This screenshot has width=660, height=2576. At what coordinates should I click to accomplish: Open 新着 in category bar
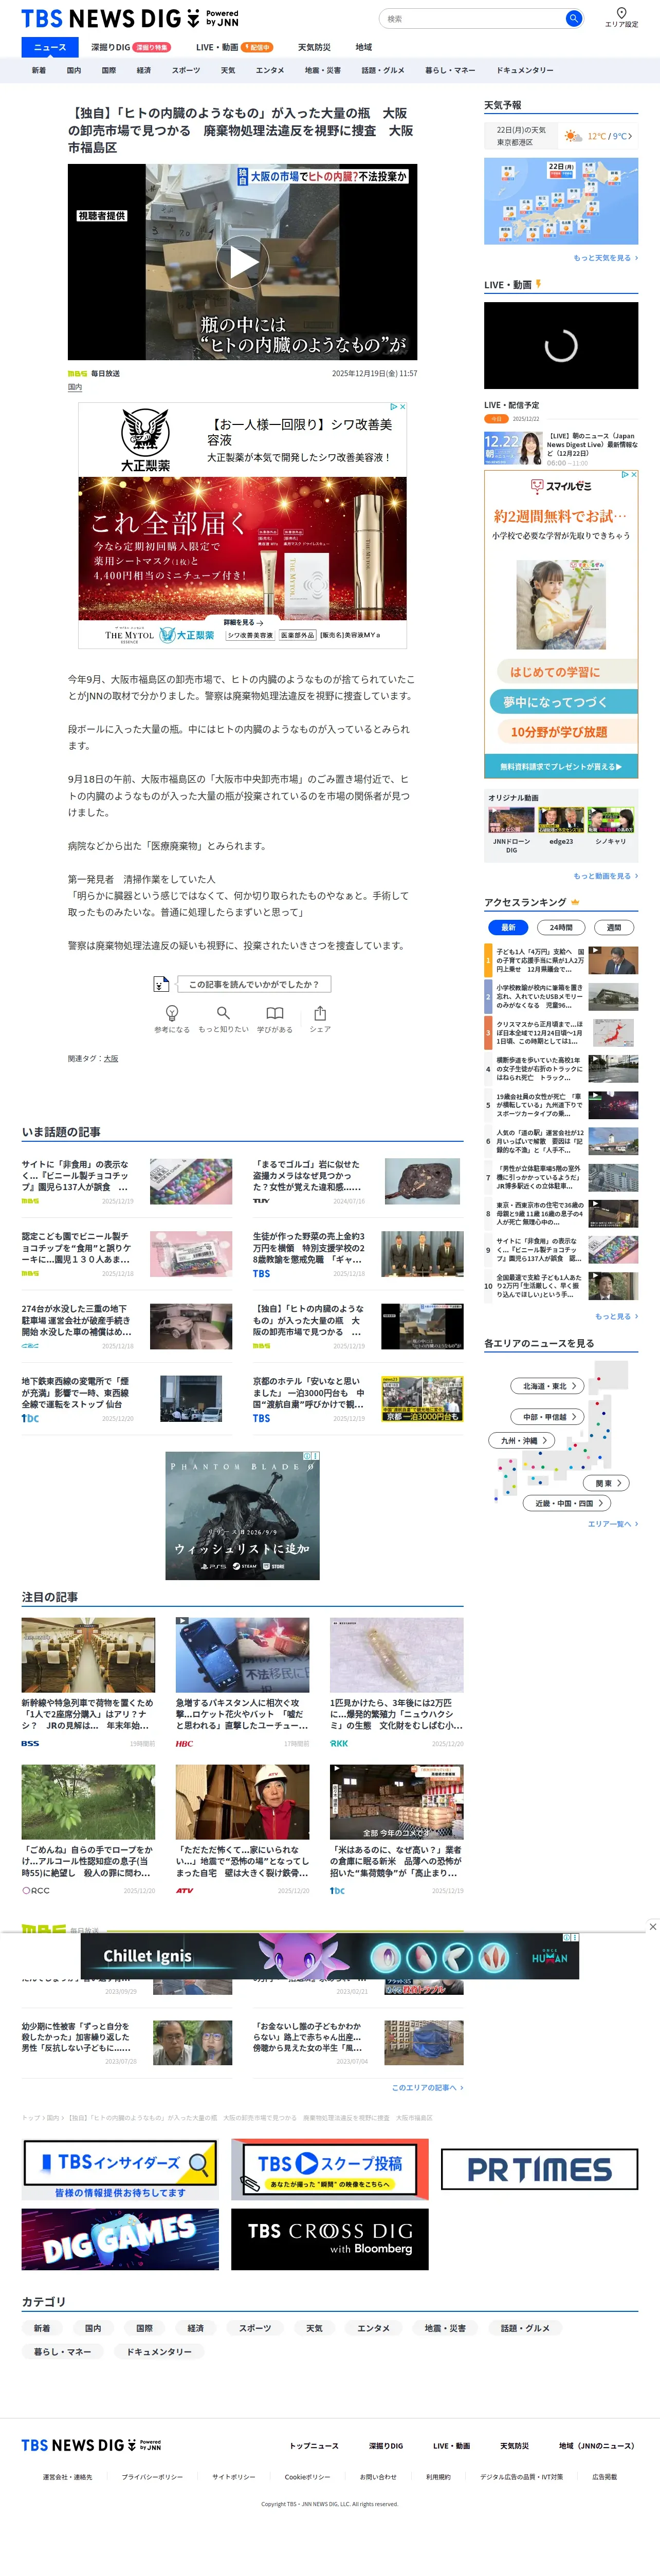coord(39,70)
